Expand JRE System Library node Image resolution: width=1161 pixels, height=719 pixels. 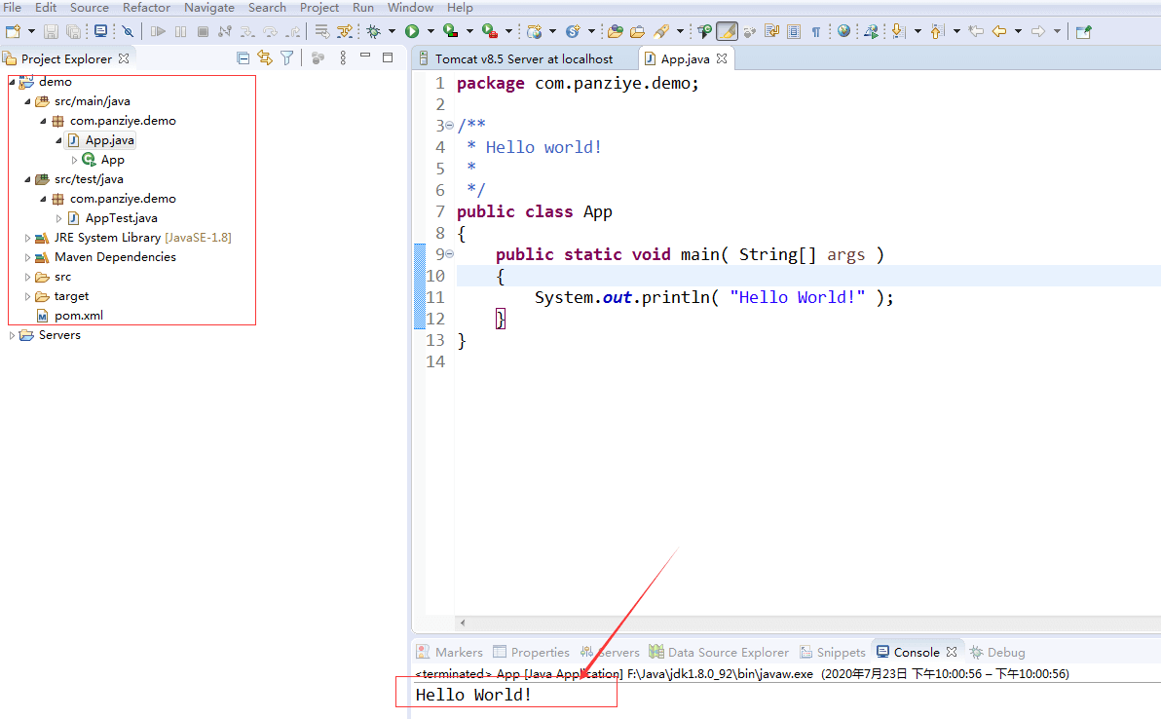click(27, 238)
